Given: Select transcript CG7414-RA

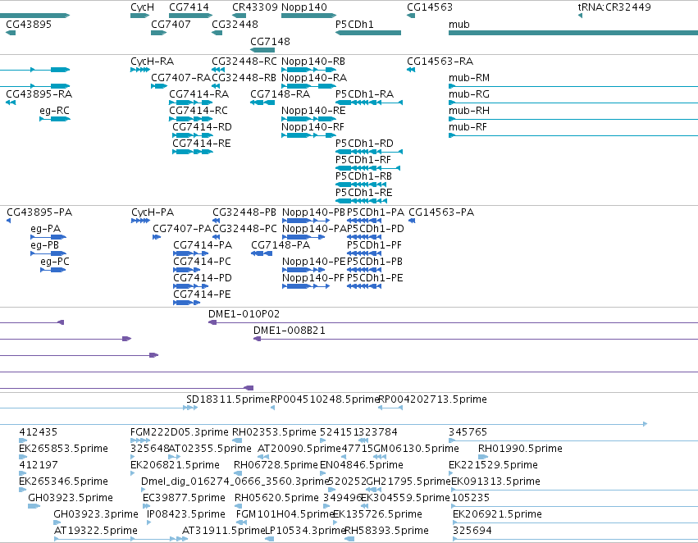Looking at the screenshot, I should coord(190,103).
